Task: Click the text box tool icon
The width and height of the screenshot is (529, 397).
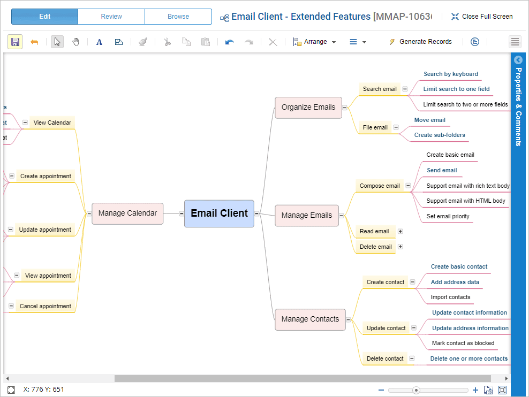Action: point(119,42)
